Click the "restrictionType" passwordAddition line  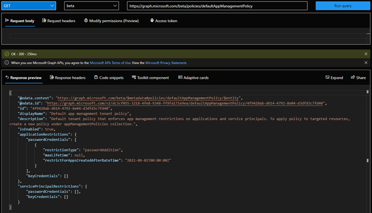pos(83,150)
